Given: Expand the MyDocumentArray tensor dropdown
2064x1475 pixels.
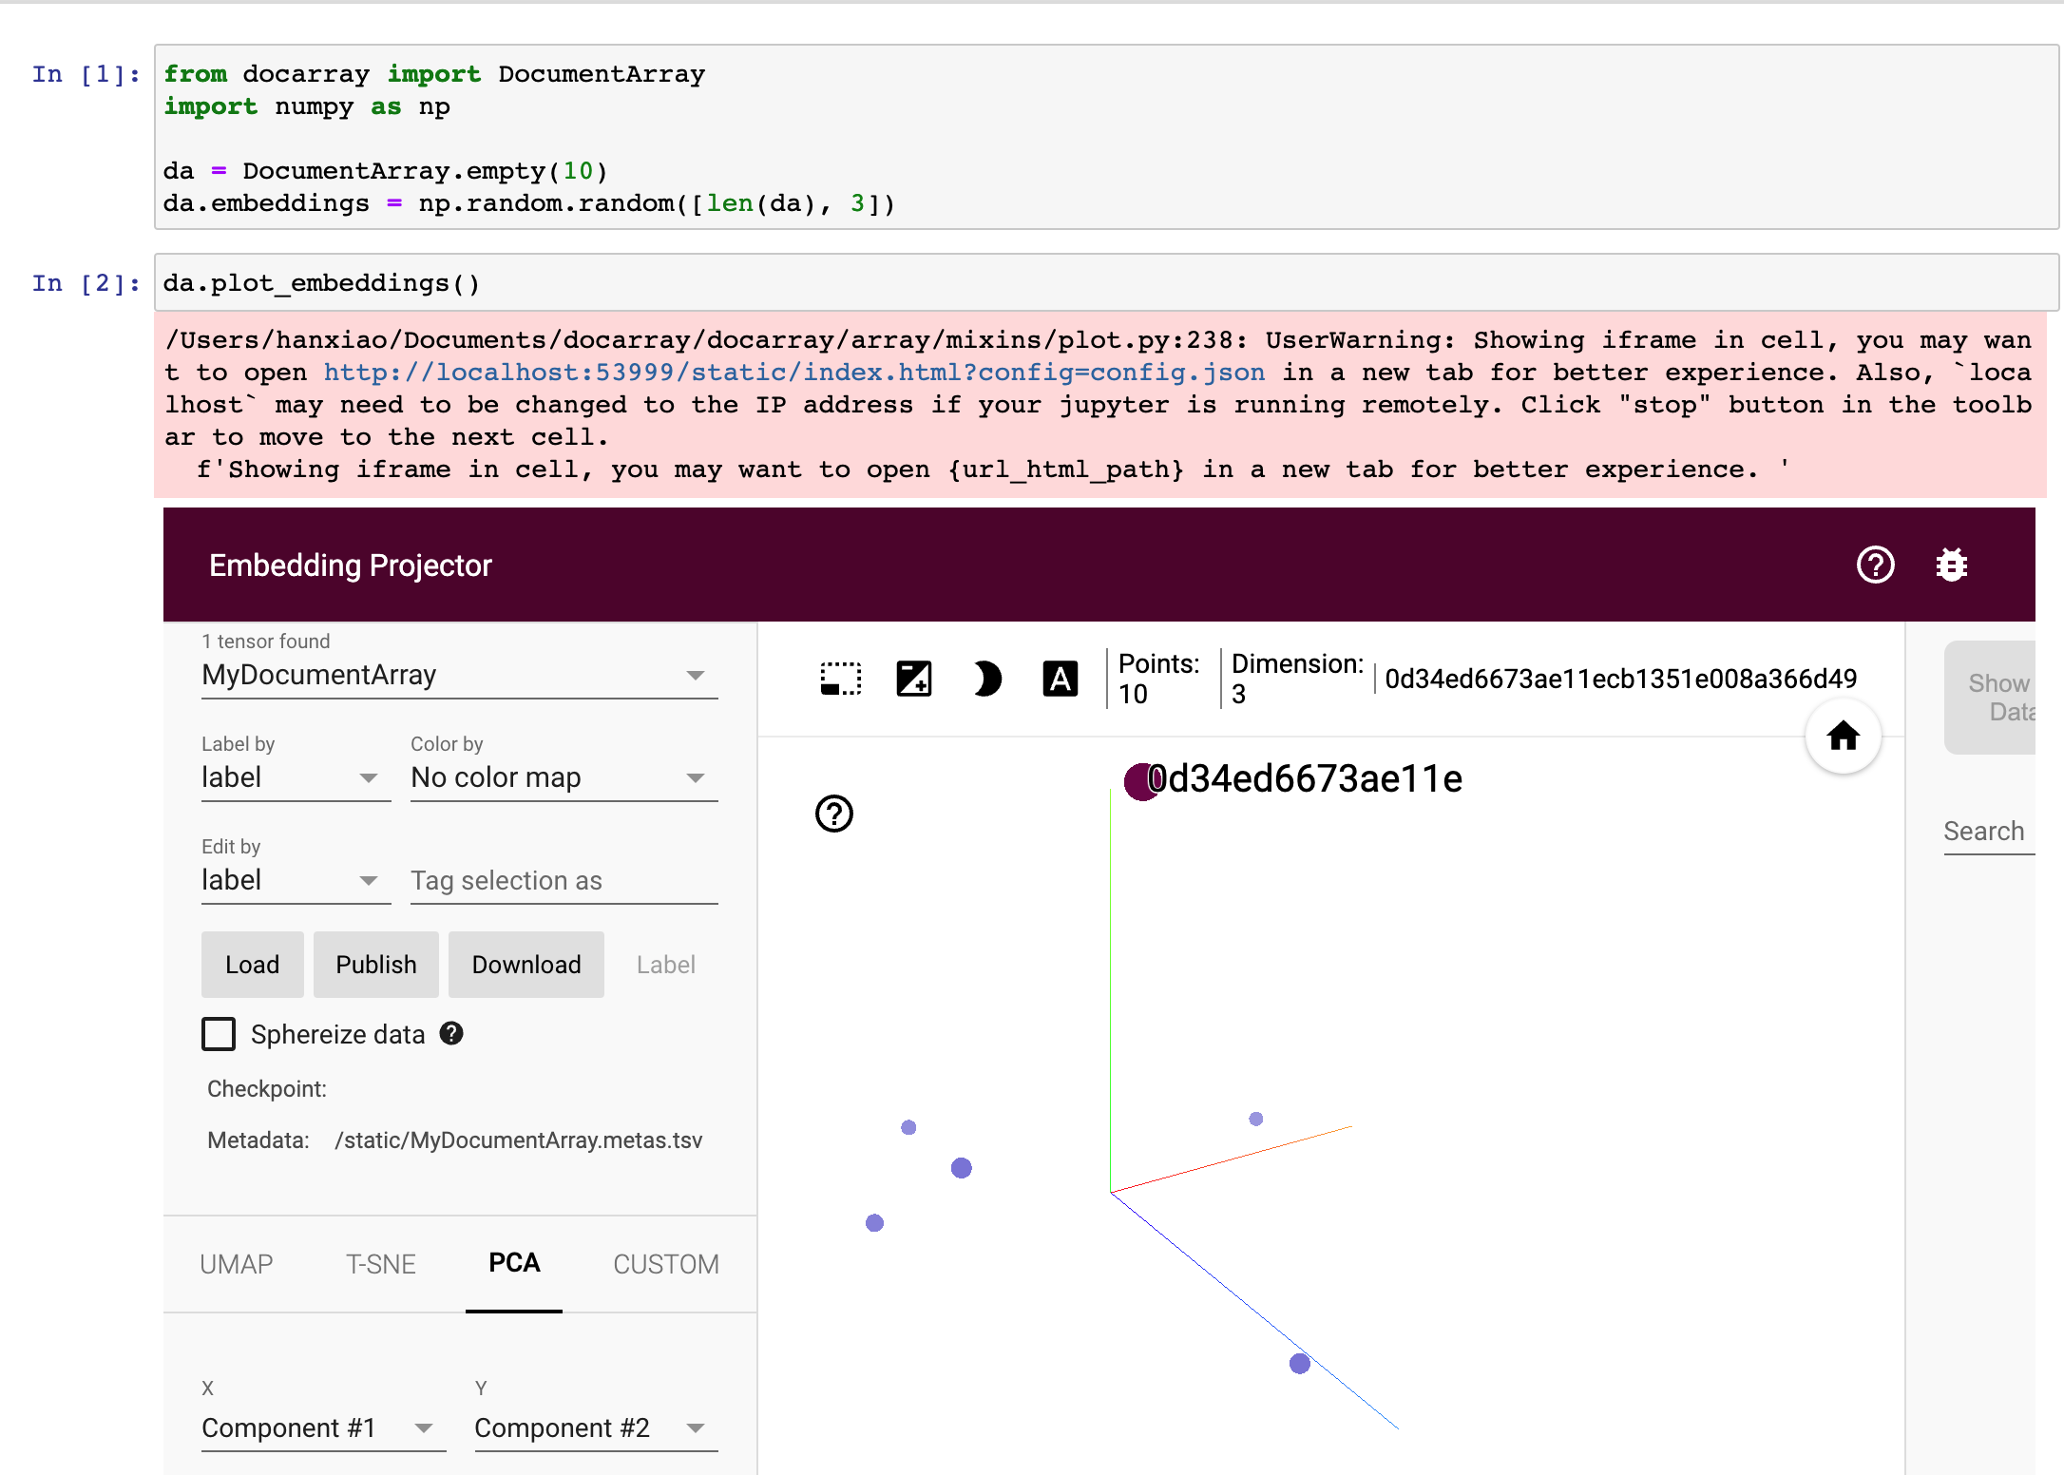Looking at the screenshot, I should tap(459, 675).
